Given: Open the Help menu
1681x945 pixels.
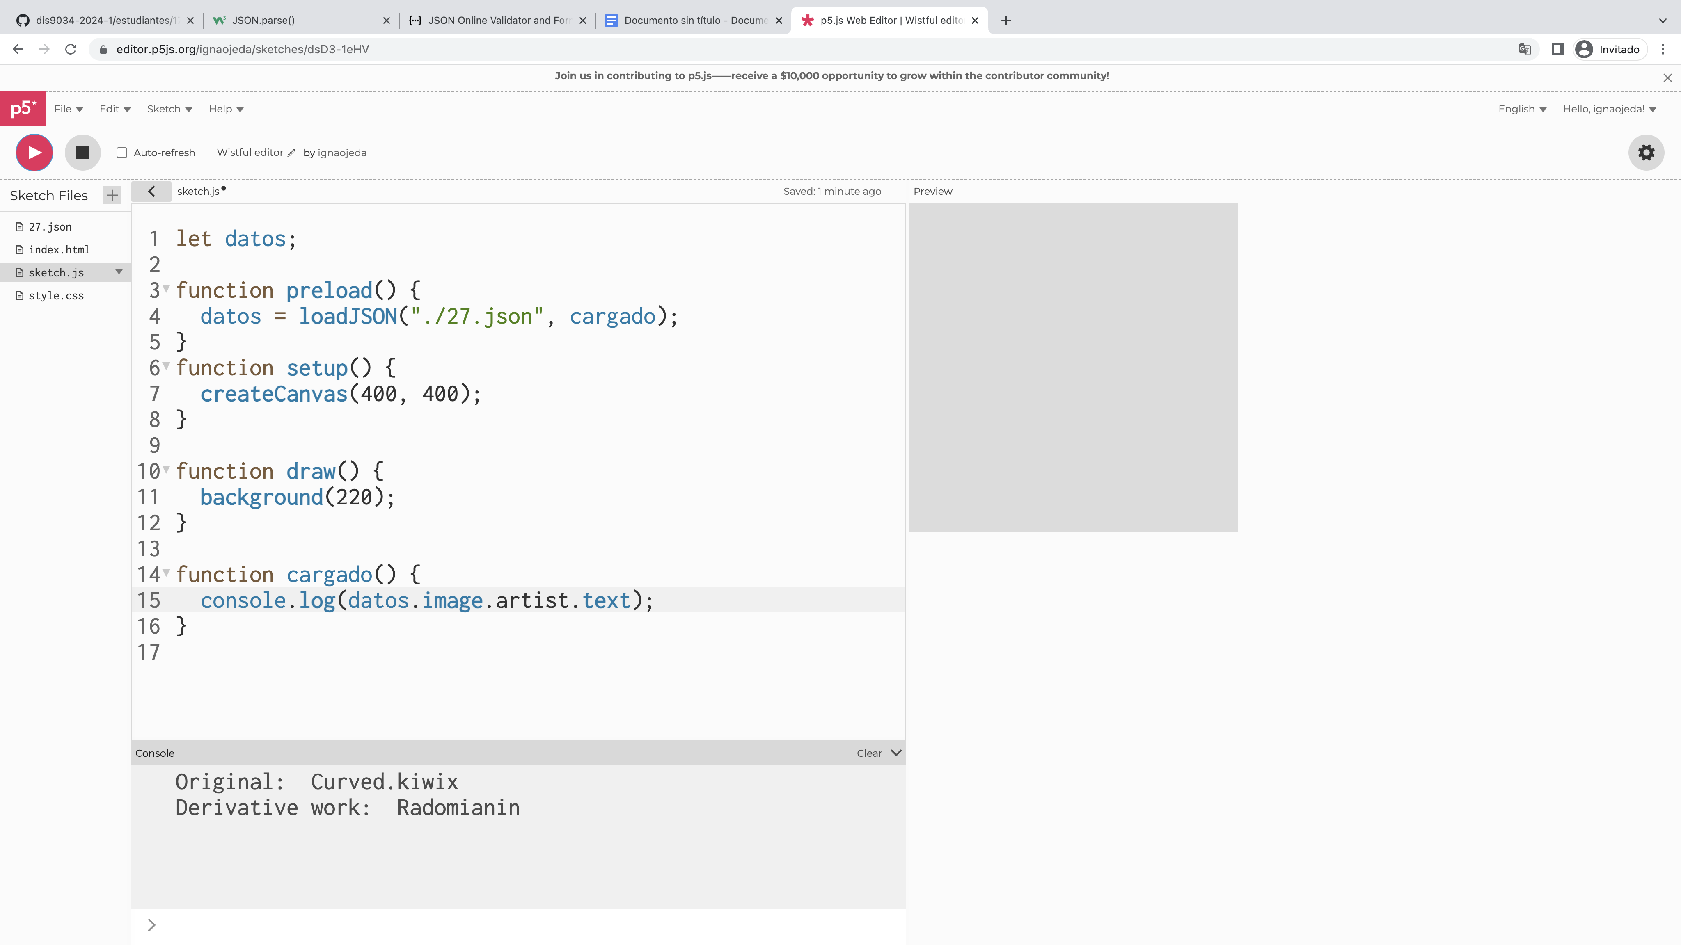Looking at the screenshot, I should click(227, 109).
